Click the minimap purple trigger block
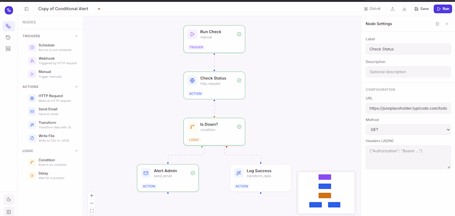The height and width of the screenshot is (216, 455). point(325,177)
